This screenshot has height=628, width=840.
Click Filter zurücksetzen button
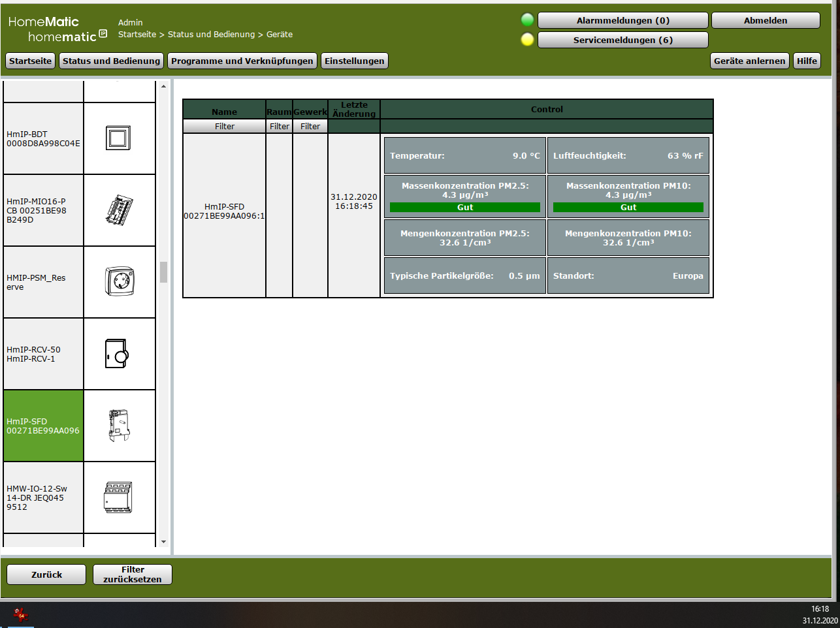[x=133, y=574]
